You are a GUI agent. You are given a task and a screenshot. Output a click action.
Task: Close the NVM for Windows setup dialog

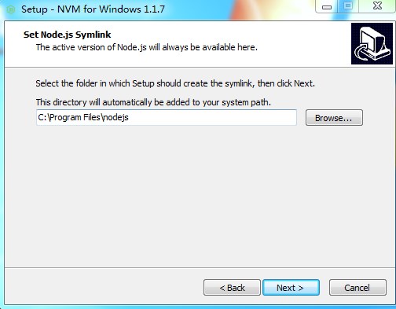click(377, 6)
